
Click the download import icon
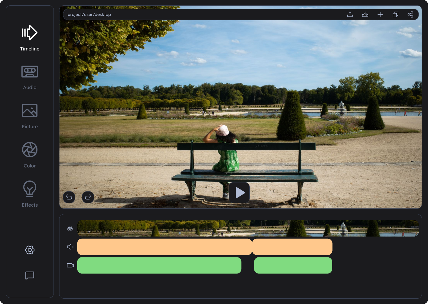click(365, 14)
